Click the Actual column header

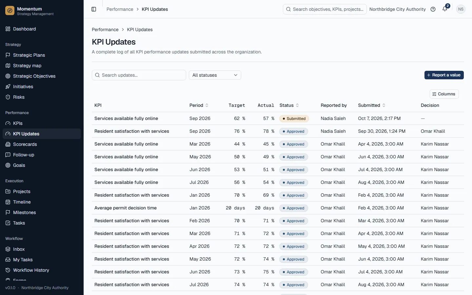click(266, 105)
